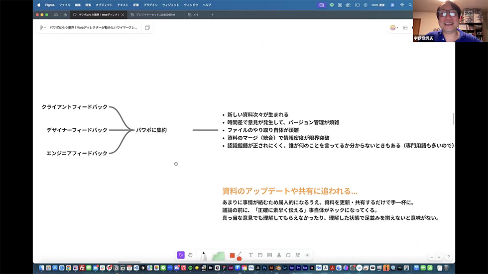
Task: Click the horizontal canvas scrollbar
Action: click(129, 262)
